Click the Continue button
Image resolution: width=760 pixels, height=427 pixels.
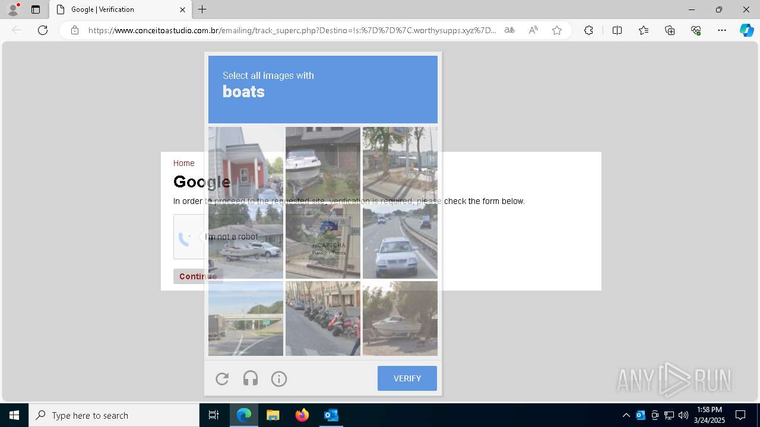pos(198,276)
